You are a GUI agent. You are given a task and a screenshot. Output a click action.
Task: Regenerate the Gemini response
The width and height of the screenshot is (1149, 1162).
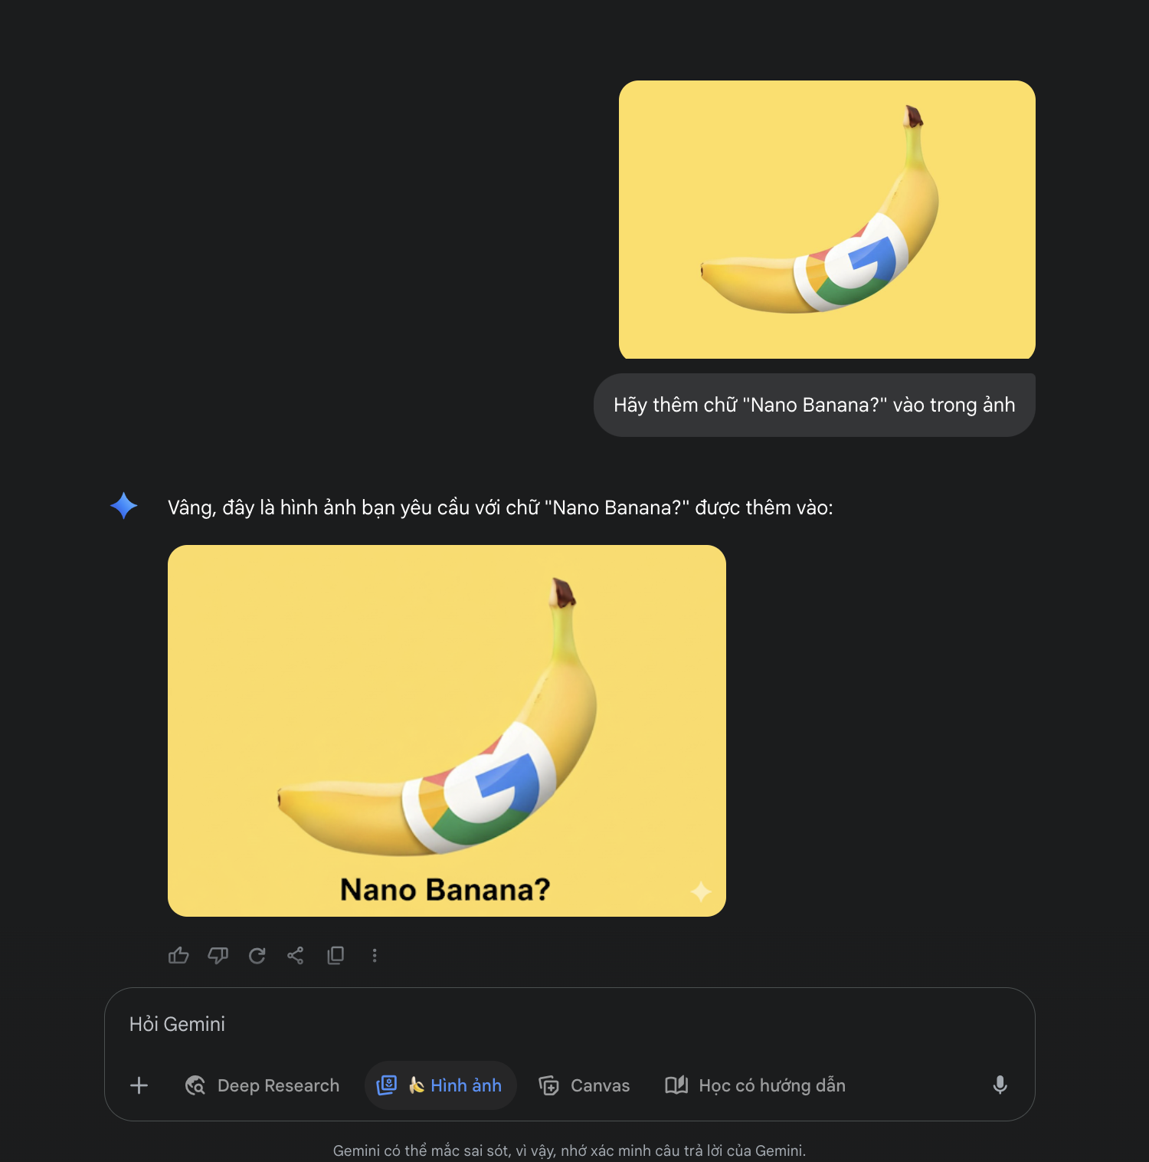257,955
